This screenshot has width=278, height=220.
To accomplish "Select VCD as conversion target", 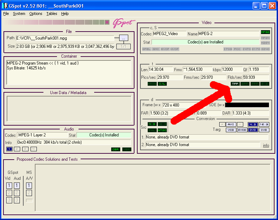I will (x=231, y=130).
